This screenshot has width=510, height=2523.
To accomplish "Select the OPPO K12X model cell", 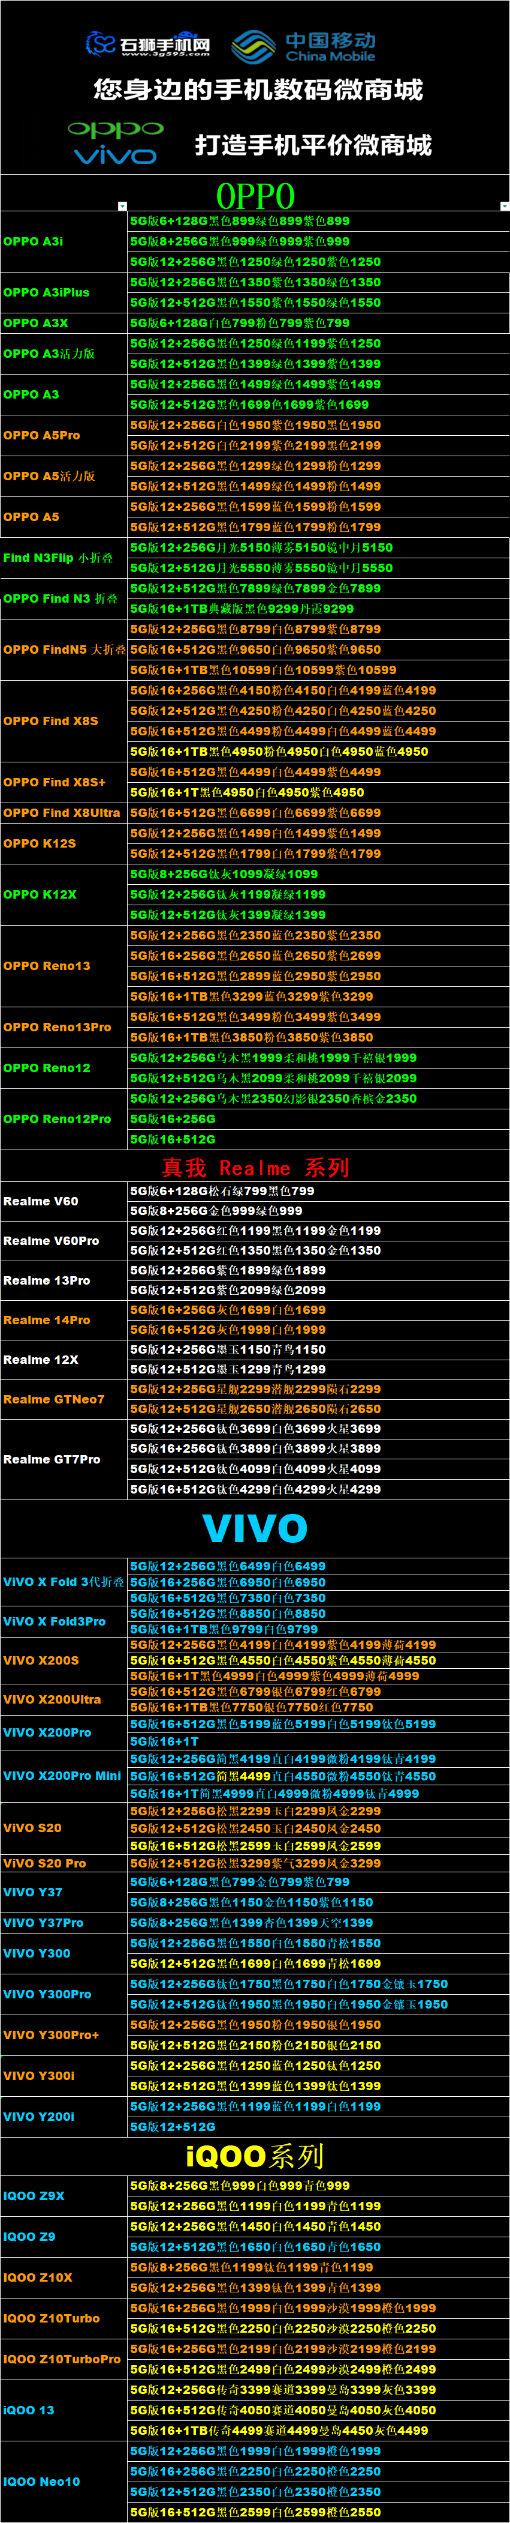I will 65,894.
